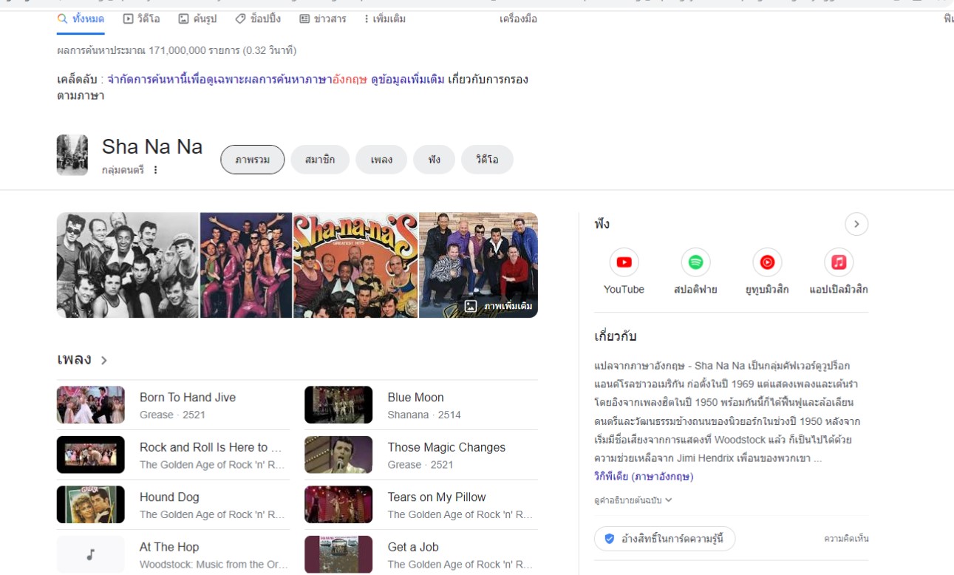The image size is (954, 575).
Task: Click the Sha Na Na title text
Action: pyautogui.click(x=152, y=146)
